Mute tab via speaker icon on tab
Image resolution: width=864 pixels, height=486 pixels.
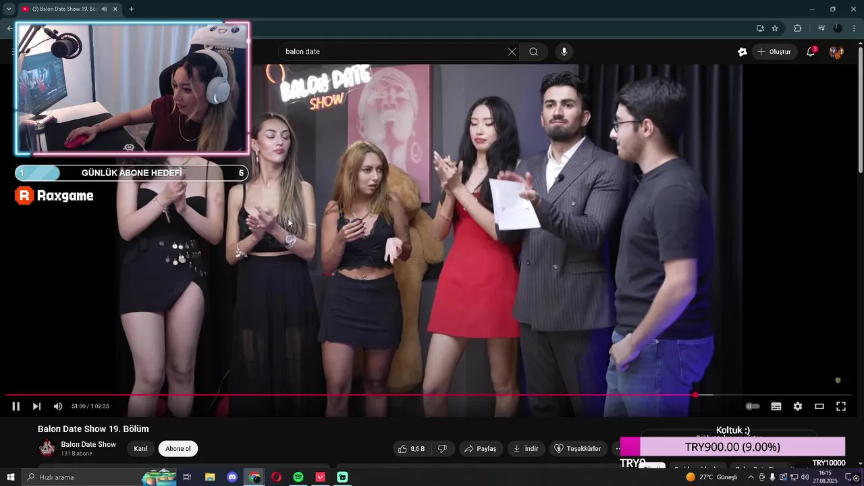coord(104,9)
